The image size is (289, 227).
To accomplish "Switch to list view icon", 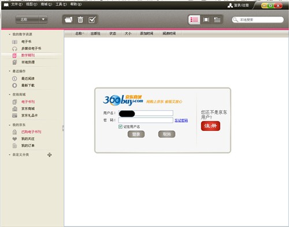I will click(x=194, y=20).
